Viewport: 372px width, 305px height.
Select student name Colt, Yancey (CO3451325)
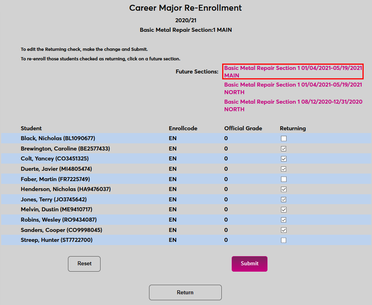pyautogui.click(x=54, y=158)
